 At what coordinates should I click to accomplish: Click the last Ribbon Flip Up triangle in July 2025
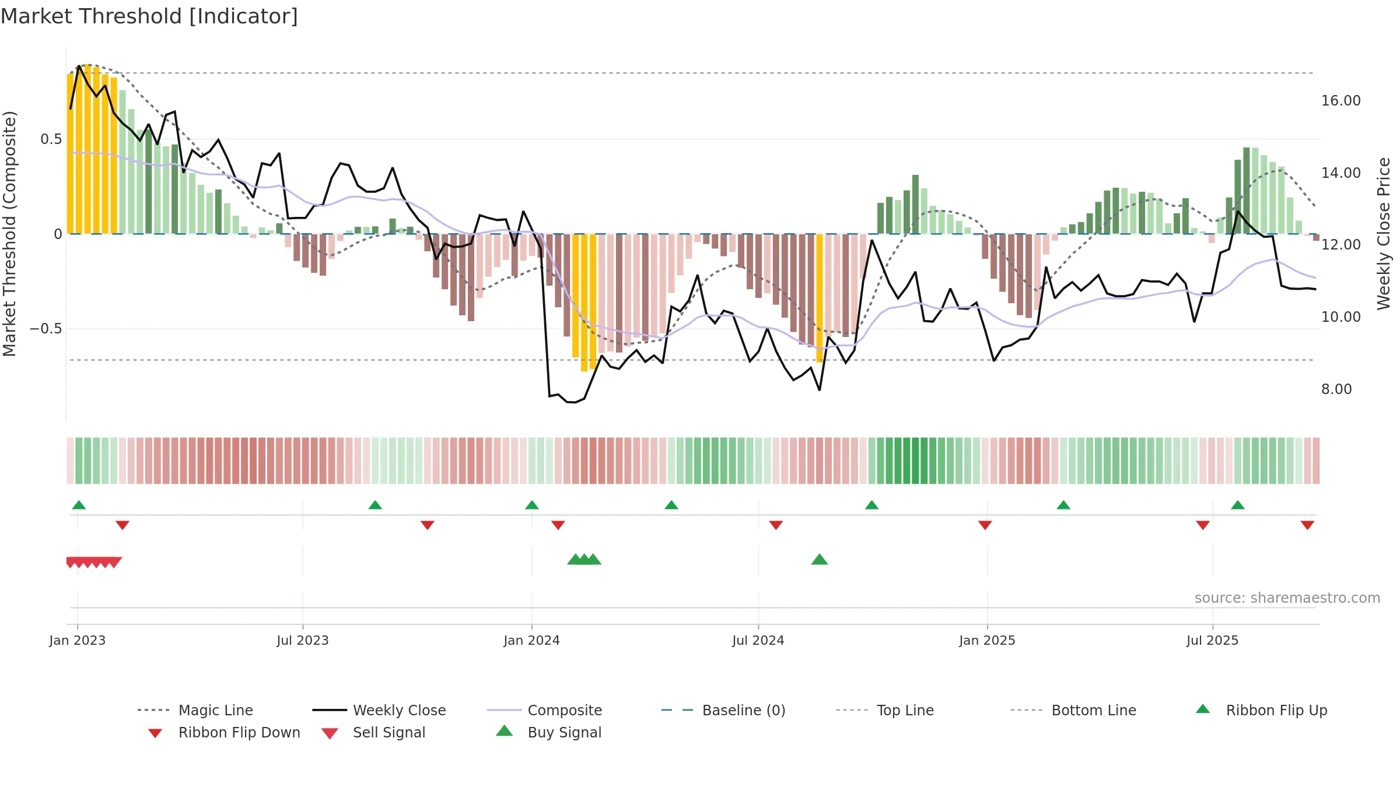point(1238,505)
